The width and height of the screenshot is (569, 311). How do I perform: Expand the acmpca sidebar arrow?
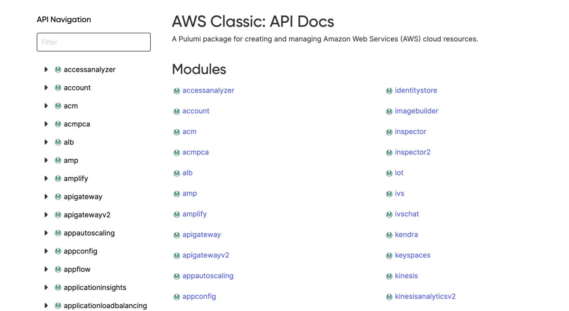click(46, 124)
